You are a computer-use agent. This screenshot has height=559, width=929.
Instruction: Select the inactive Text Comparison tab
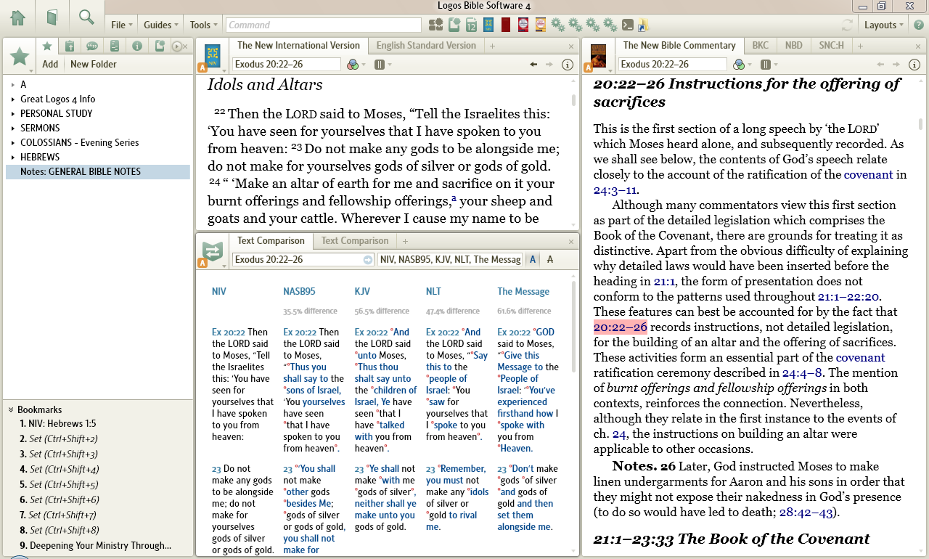(x=355, y=241)
